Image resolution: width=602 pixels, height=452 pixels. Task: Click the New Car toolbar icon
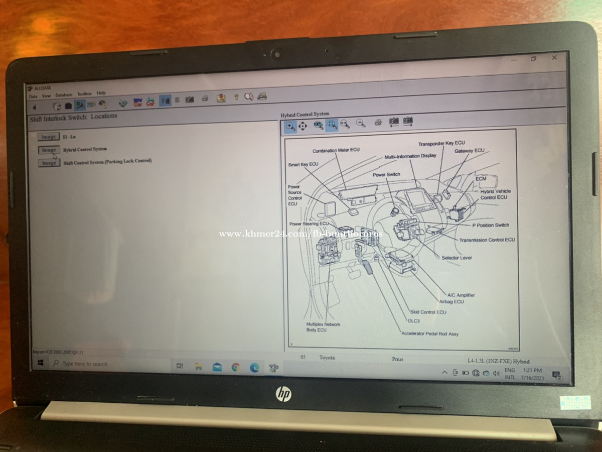pos(137,103)
